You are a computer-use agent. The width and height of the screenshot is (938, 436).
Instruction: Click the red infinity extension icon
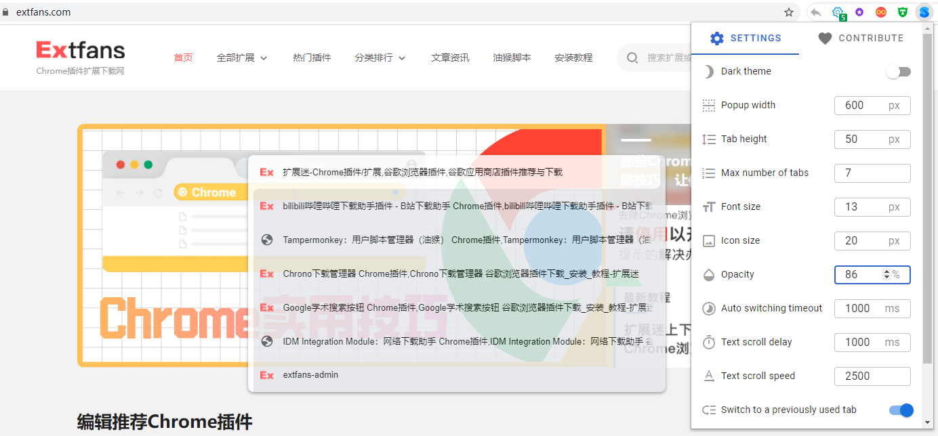881,12
